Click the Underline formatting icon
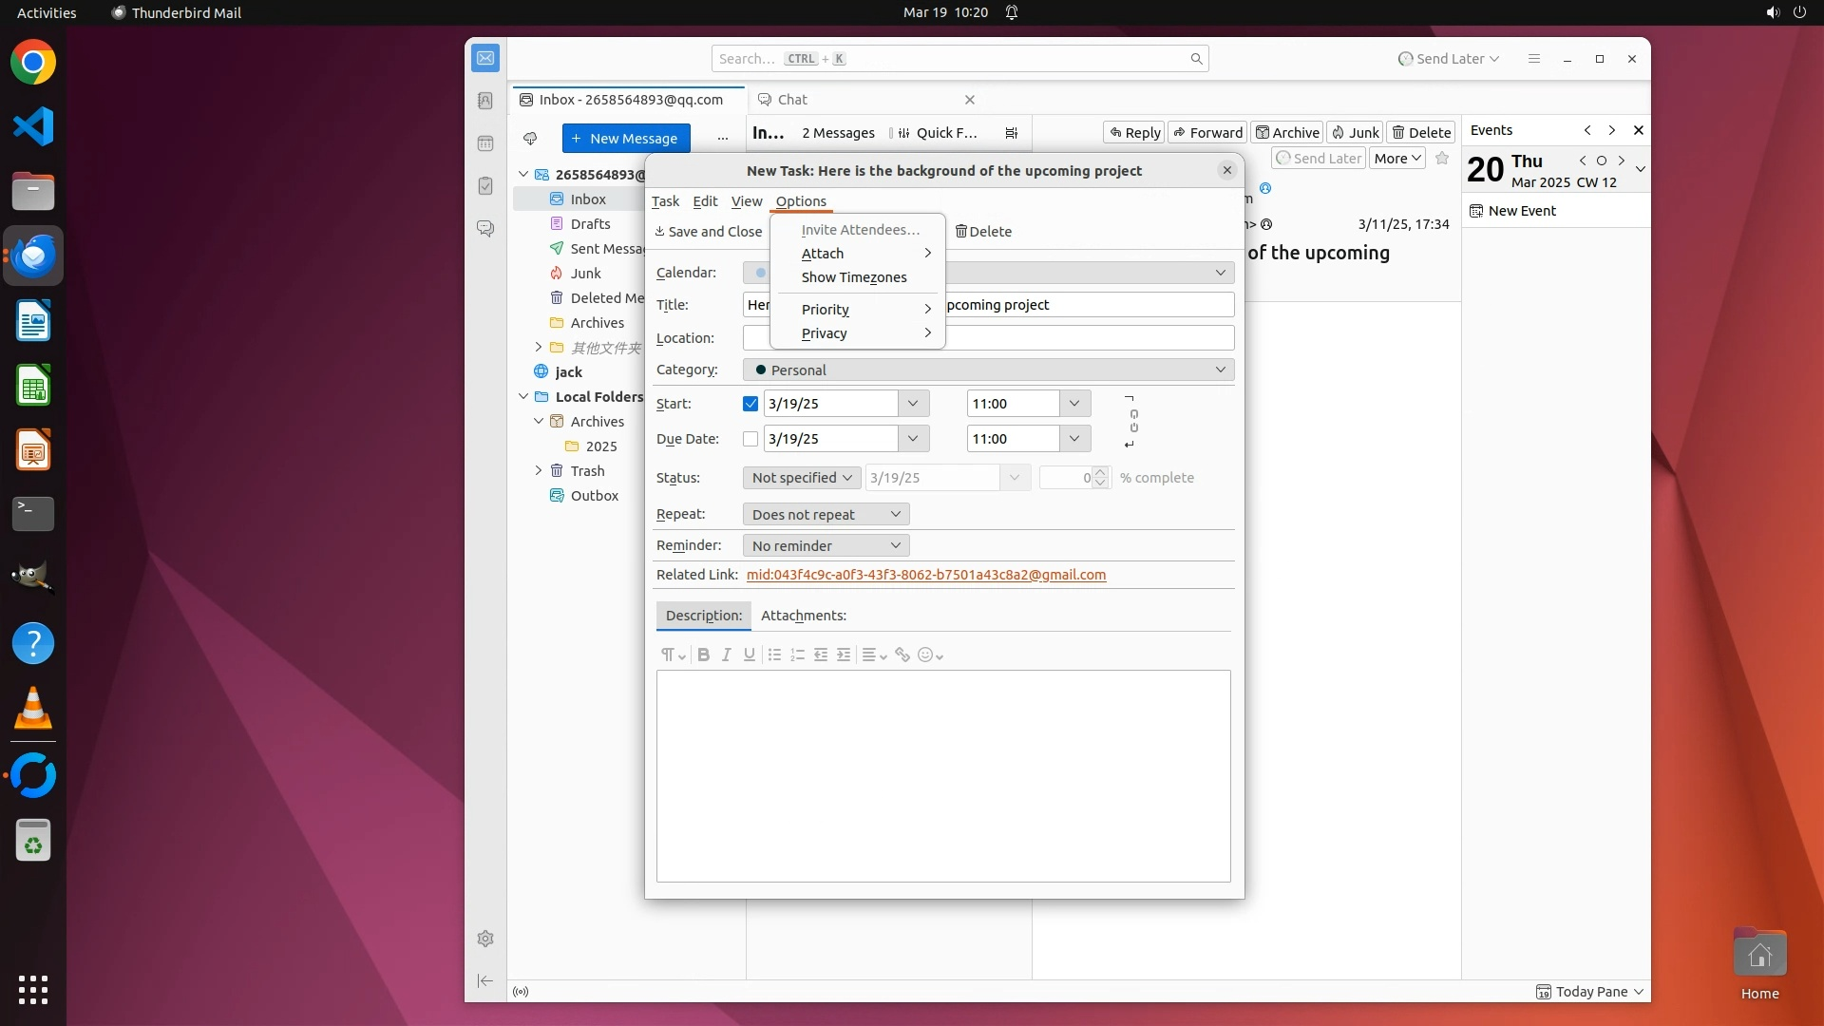 [x=749, y=655]
